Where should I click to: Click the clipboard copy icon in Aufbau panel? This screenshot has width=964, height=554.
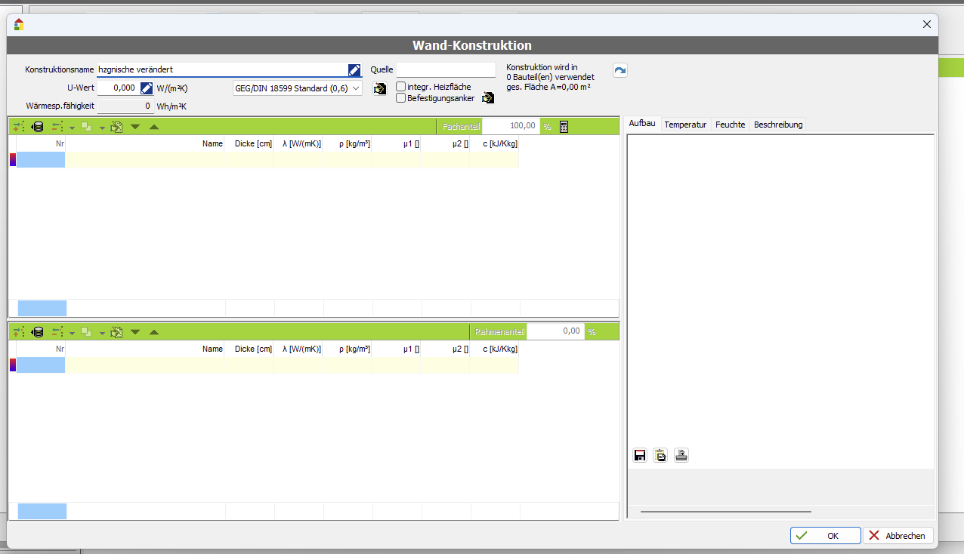[x=660, y=455]
